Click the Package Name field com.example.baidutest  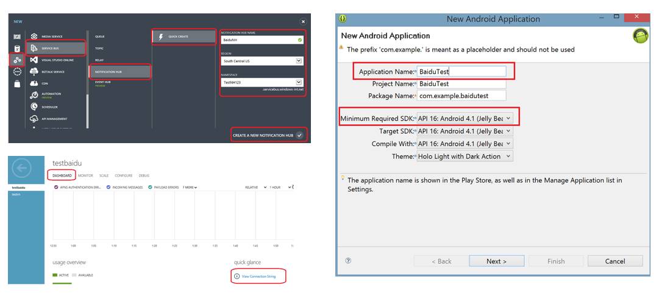(461, 96)
